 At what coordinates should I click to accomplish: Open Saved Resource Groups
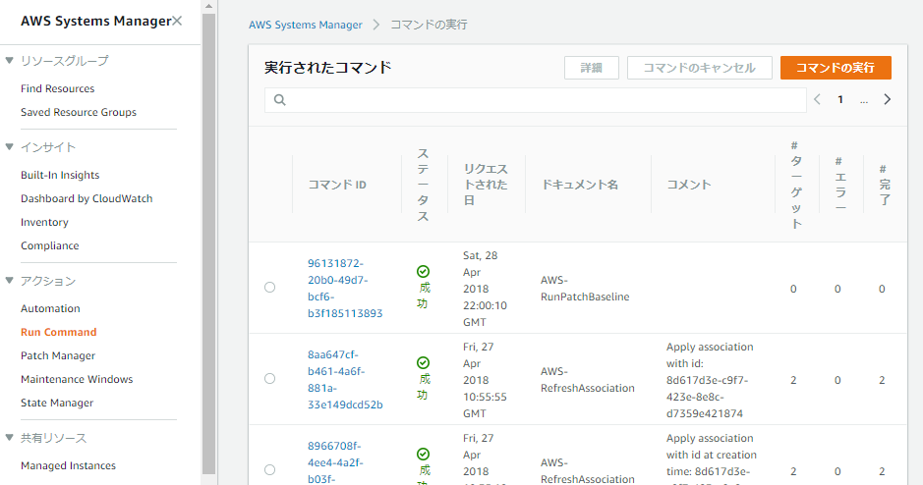pos(79,112)
